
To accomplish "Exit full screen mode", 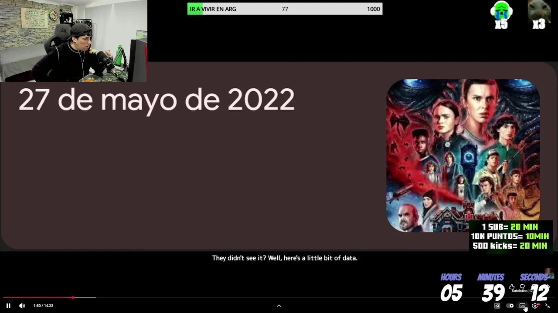I will point(548,306).
